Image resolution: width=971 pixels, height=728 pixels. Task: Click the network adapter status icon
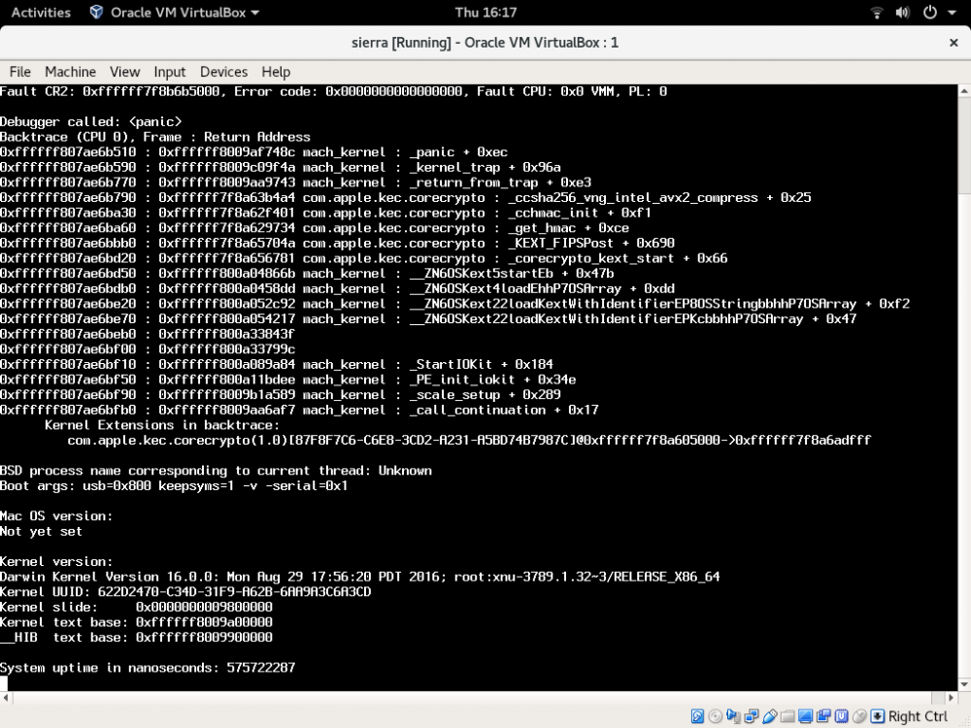click(x=752, y=716)
